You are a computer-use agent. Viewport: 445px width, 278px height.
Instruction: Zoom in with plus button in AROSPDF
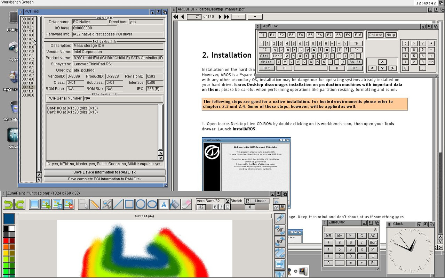tap(255, 17)
